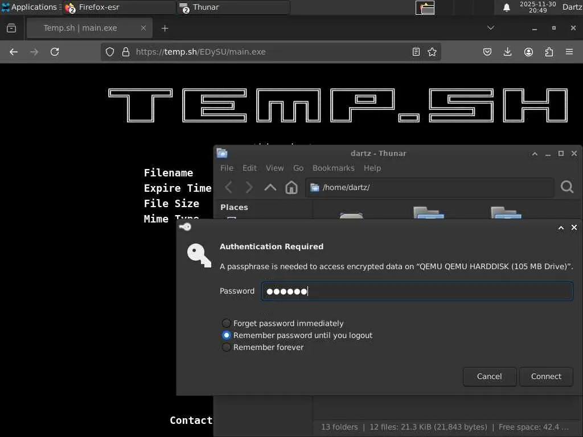Click the padlock site info icon
The image size is (583, 437).
pos(126,52)
